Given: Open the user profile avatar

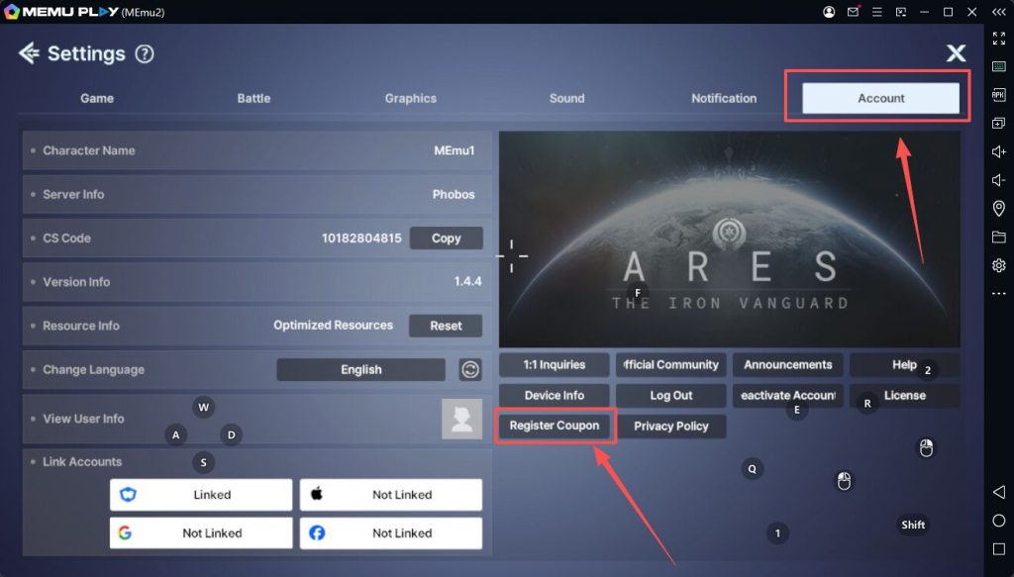Looking at the screenshot, I should (461, 419).
